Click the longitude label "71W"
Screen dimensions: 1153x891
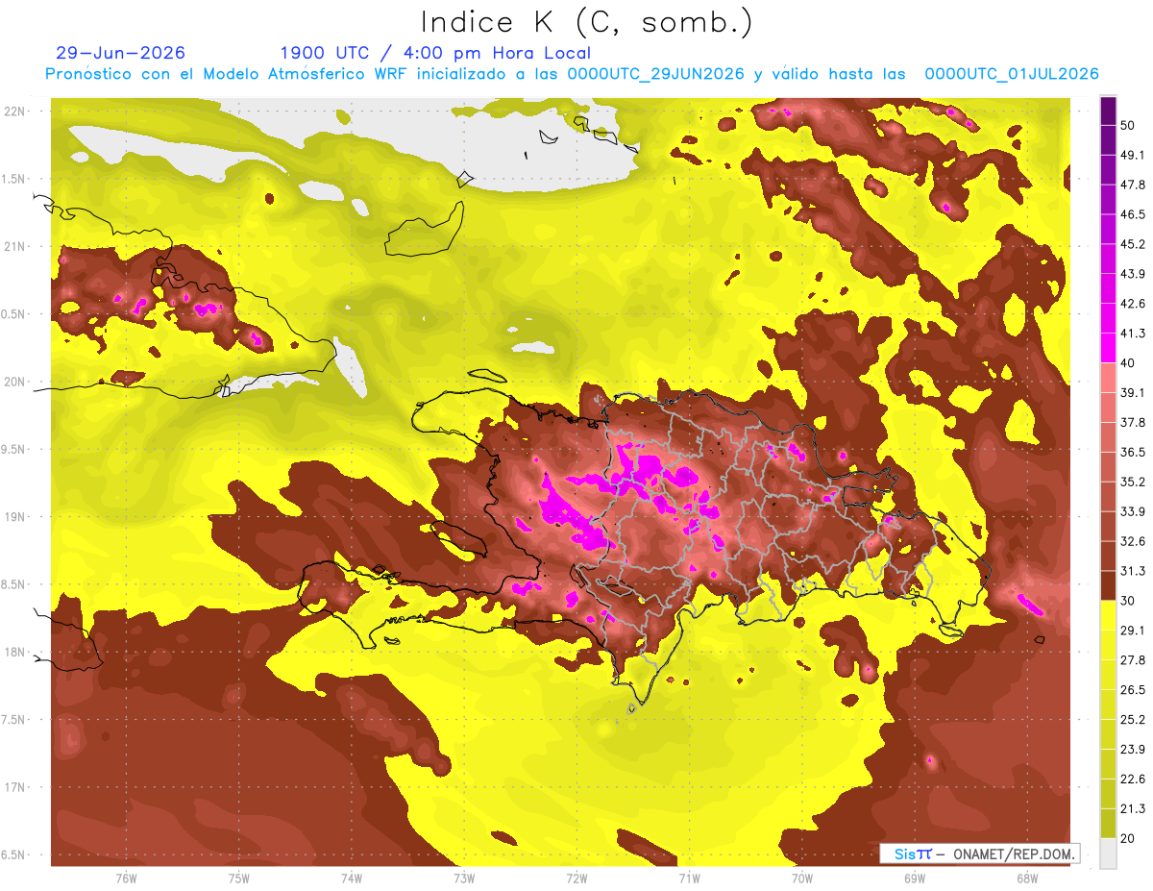pyautogui.click(x=689, y=878)
